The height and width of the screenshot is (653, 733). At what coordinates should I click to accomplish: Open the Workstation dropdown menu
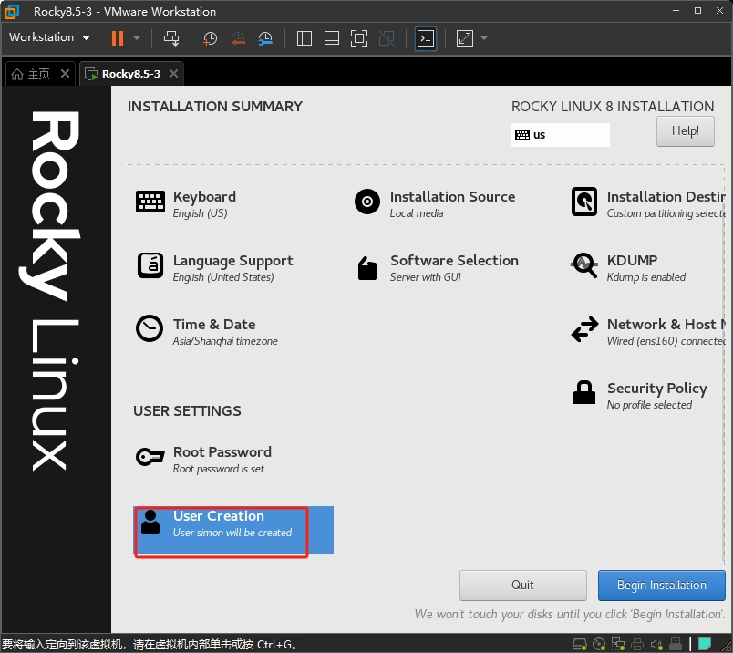pos(49,37)
